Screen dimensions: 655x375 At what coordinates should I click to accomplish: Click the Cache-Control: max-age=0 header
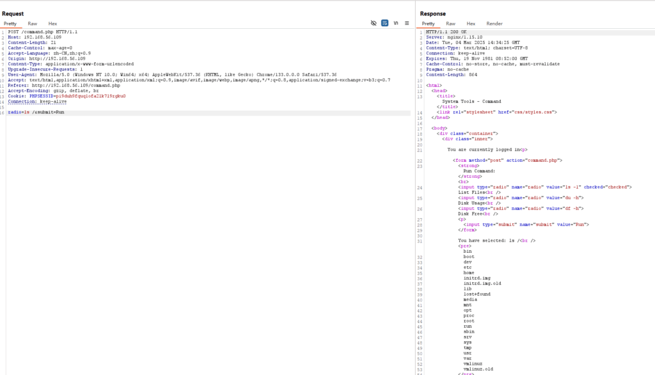point(40,48)
